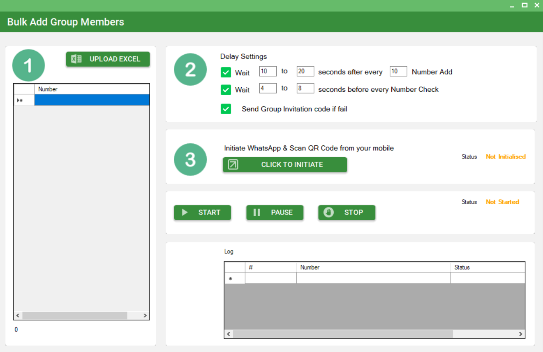Click the step 2 circle badge
This screenshot has width=543, height=352.
coord(190,70)
